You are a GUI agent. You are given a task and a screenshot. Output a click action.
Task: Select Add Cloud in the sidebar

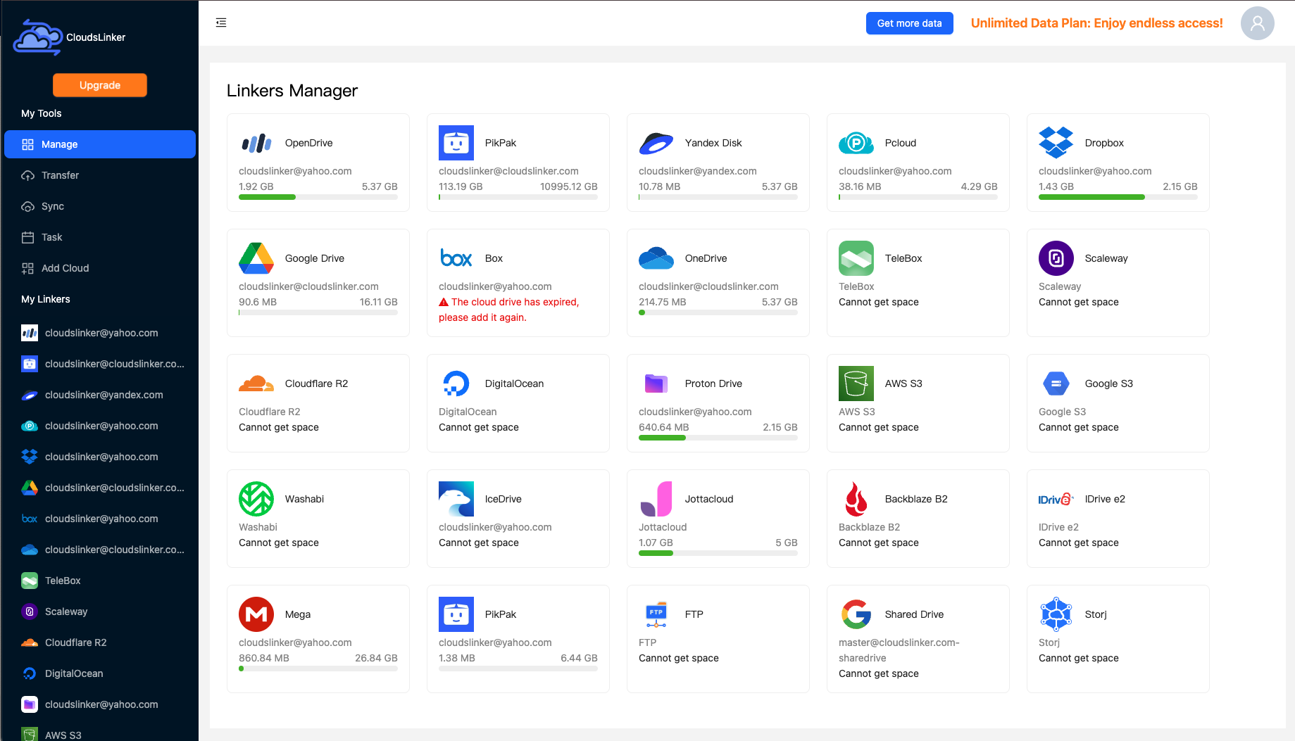(x=100, y=268)
